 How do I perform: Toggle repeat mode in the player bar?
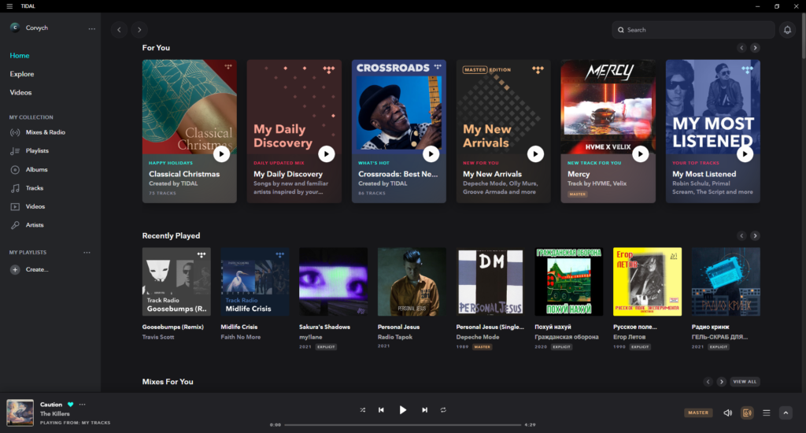pyautogui.click(x=443, y=410)
